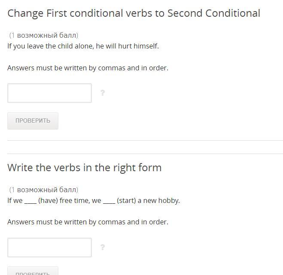Click the sentence 'If you leave the child alone'
The width and height of the screenshot is (283, 275).
tap(83, 46)
